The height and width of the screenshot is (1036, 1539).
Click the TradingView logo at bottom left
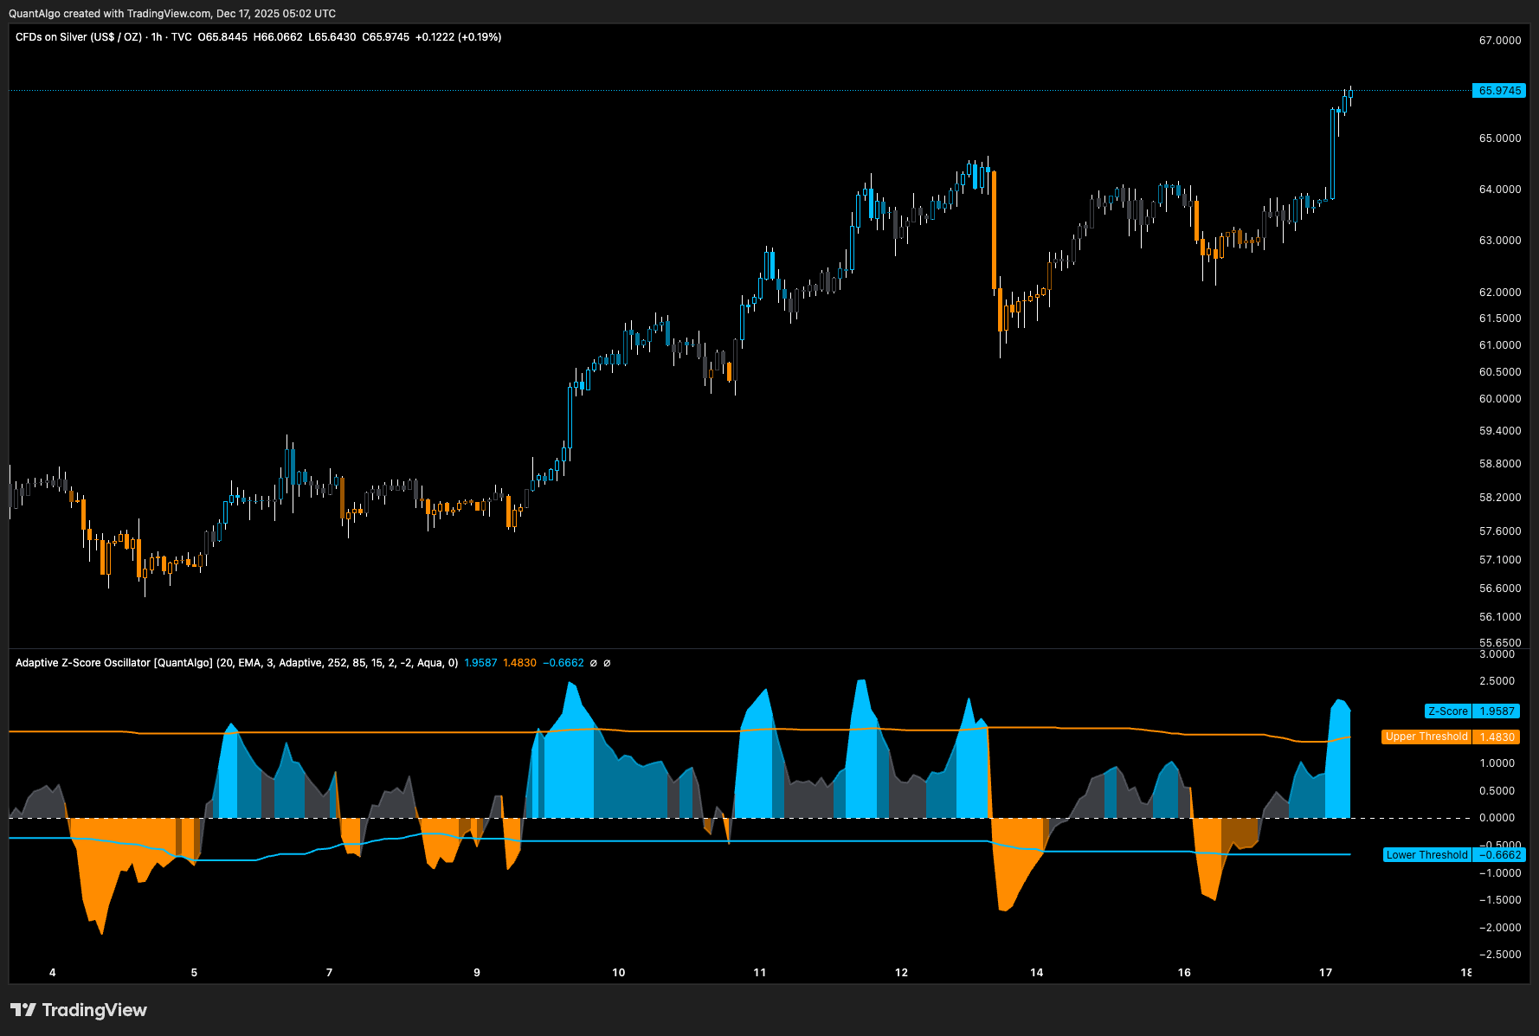79,1010
